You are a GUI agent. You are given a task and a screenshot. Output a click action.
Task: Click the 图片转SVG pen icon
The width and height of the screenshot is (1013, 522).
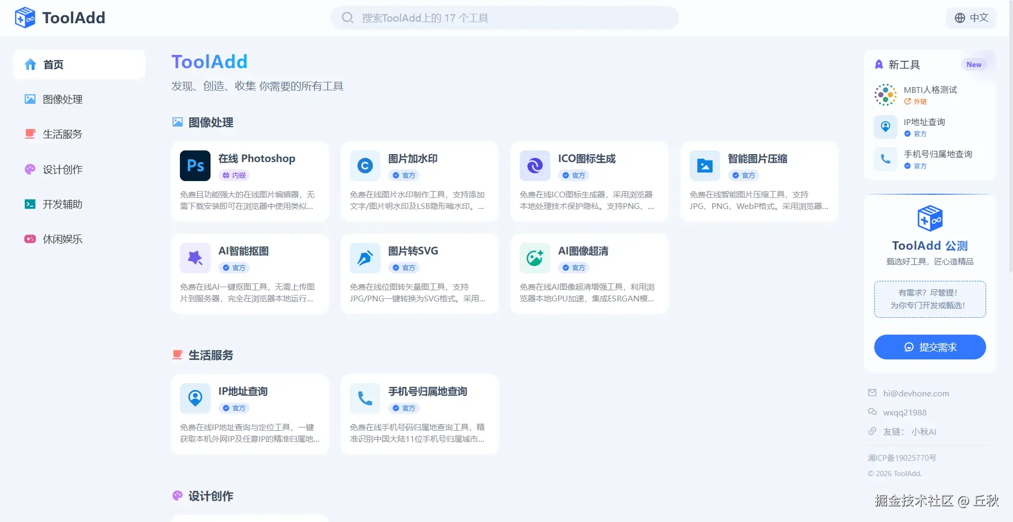coord(365,258)
